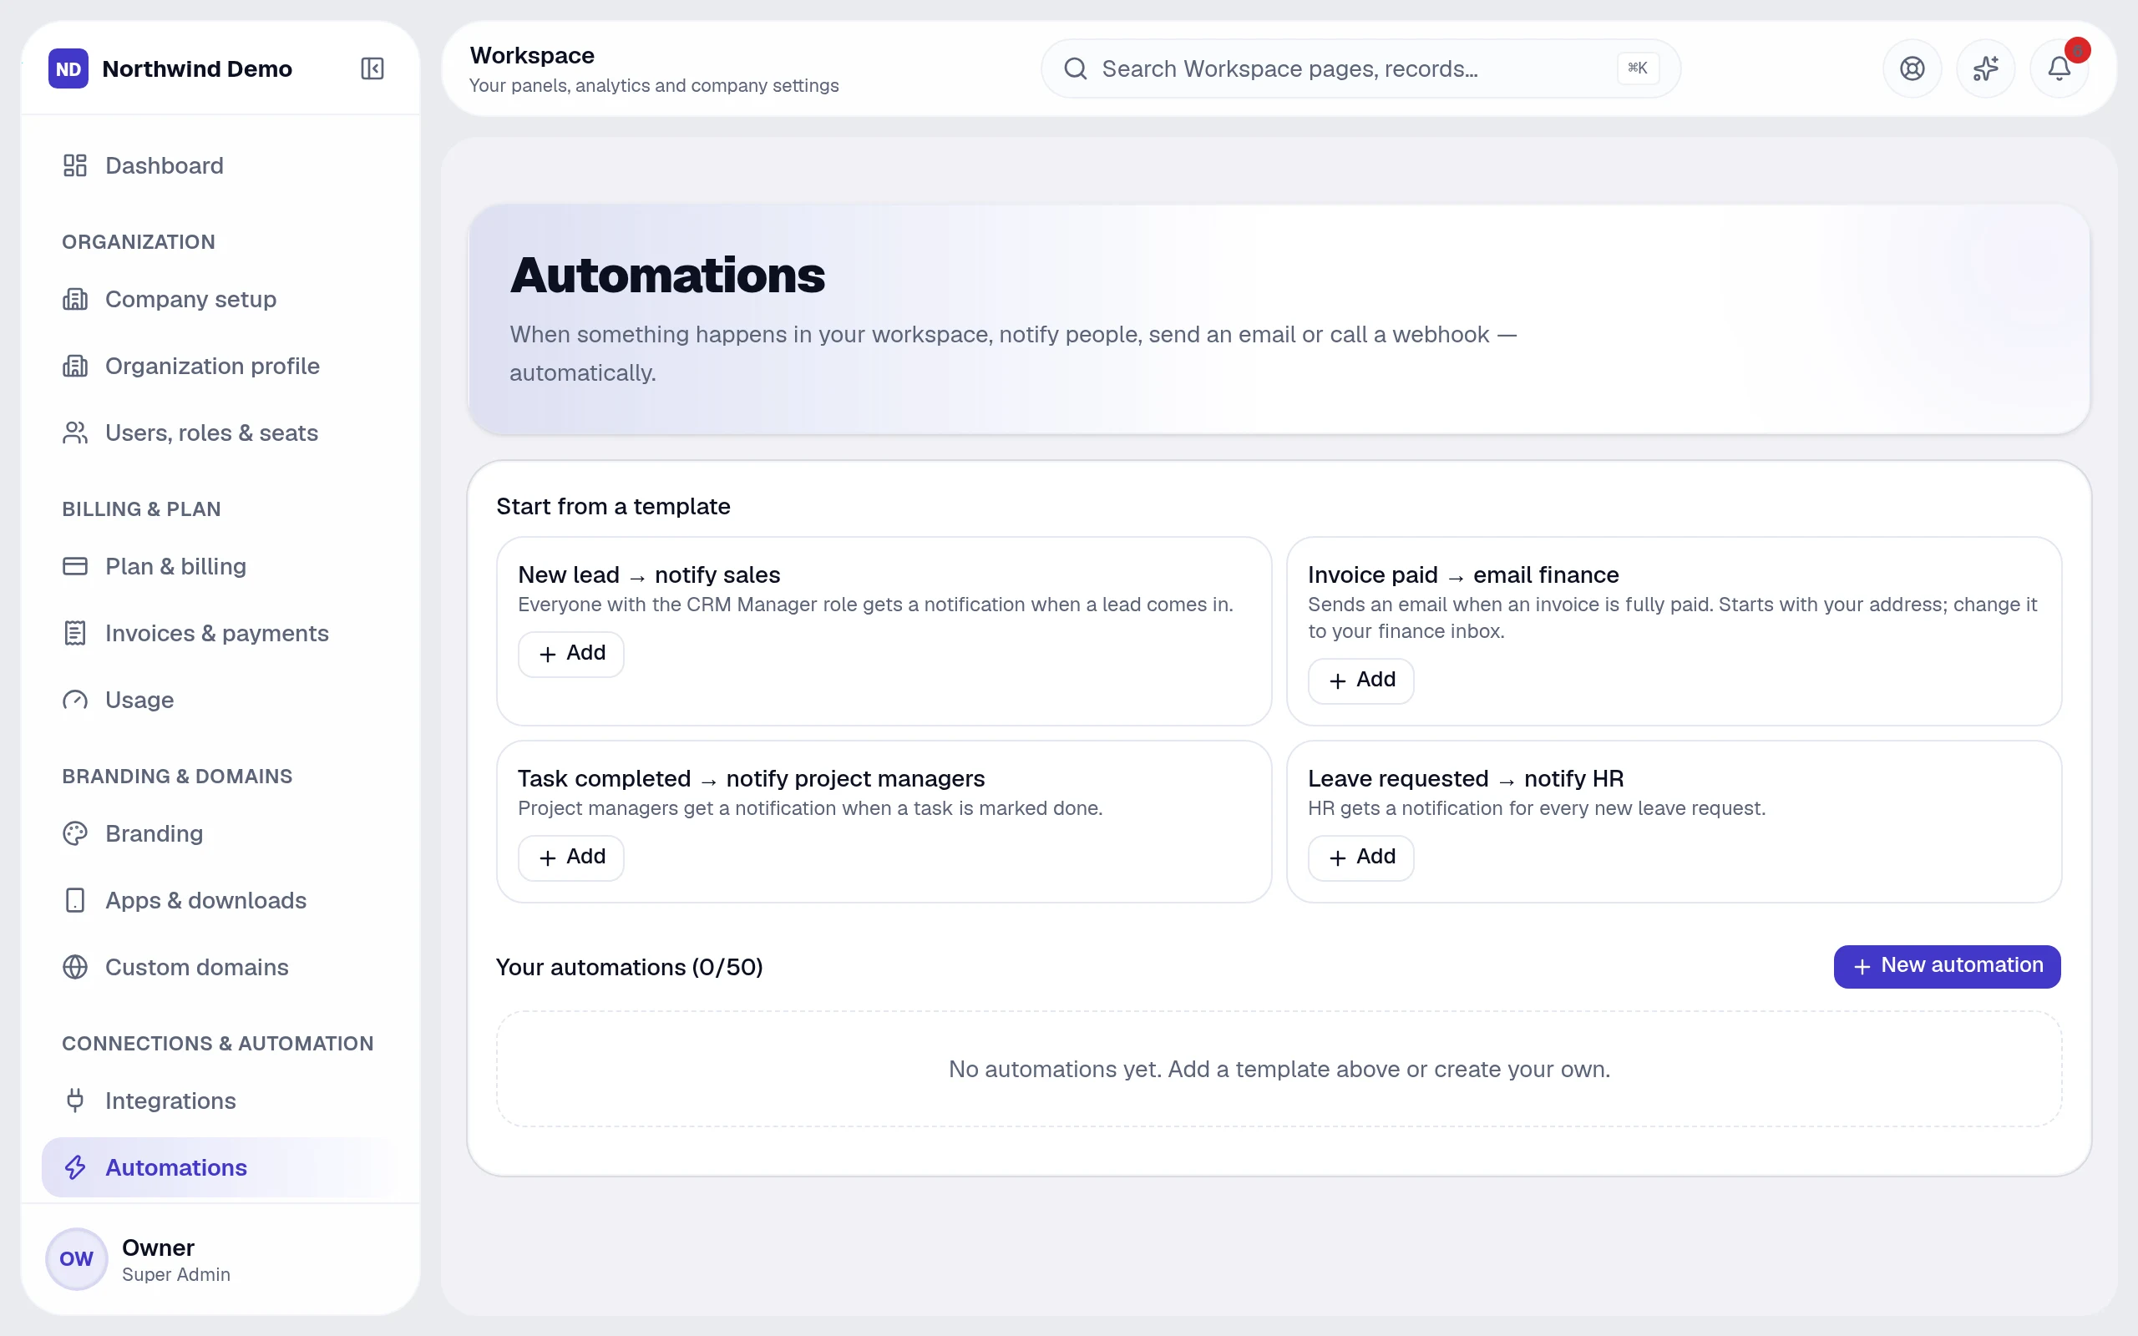Viewport: 2138px width, 1336px height.
Task: Click the Integrations plug icon
Action: click(x=75, y=1100)
